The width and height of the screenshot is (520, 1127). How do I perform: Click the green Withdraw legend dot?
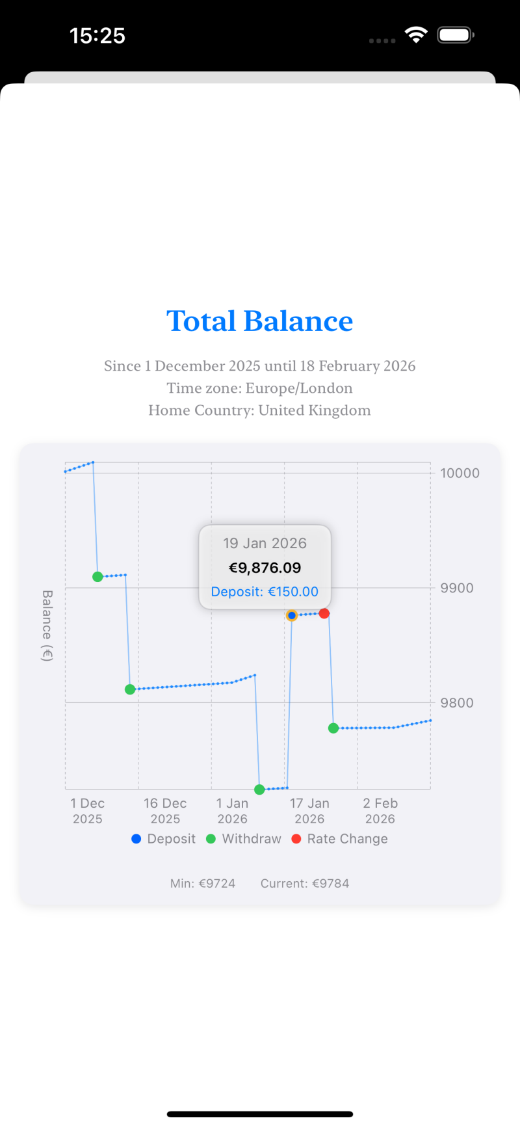click(211, 839)
